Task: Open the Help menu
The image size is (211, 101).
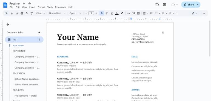Action: pos(71,7)
